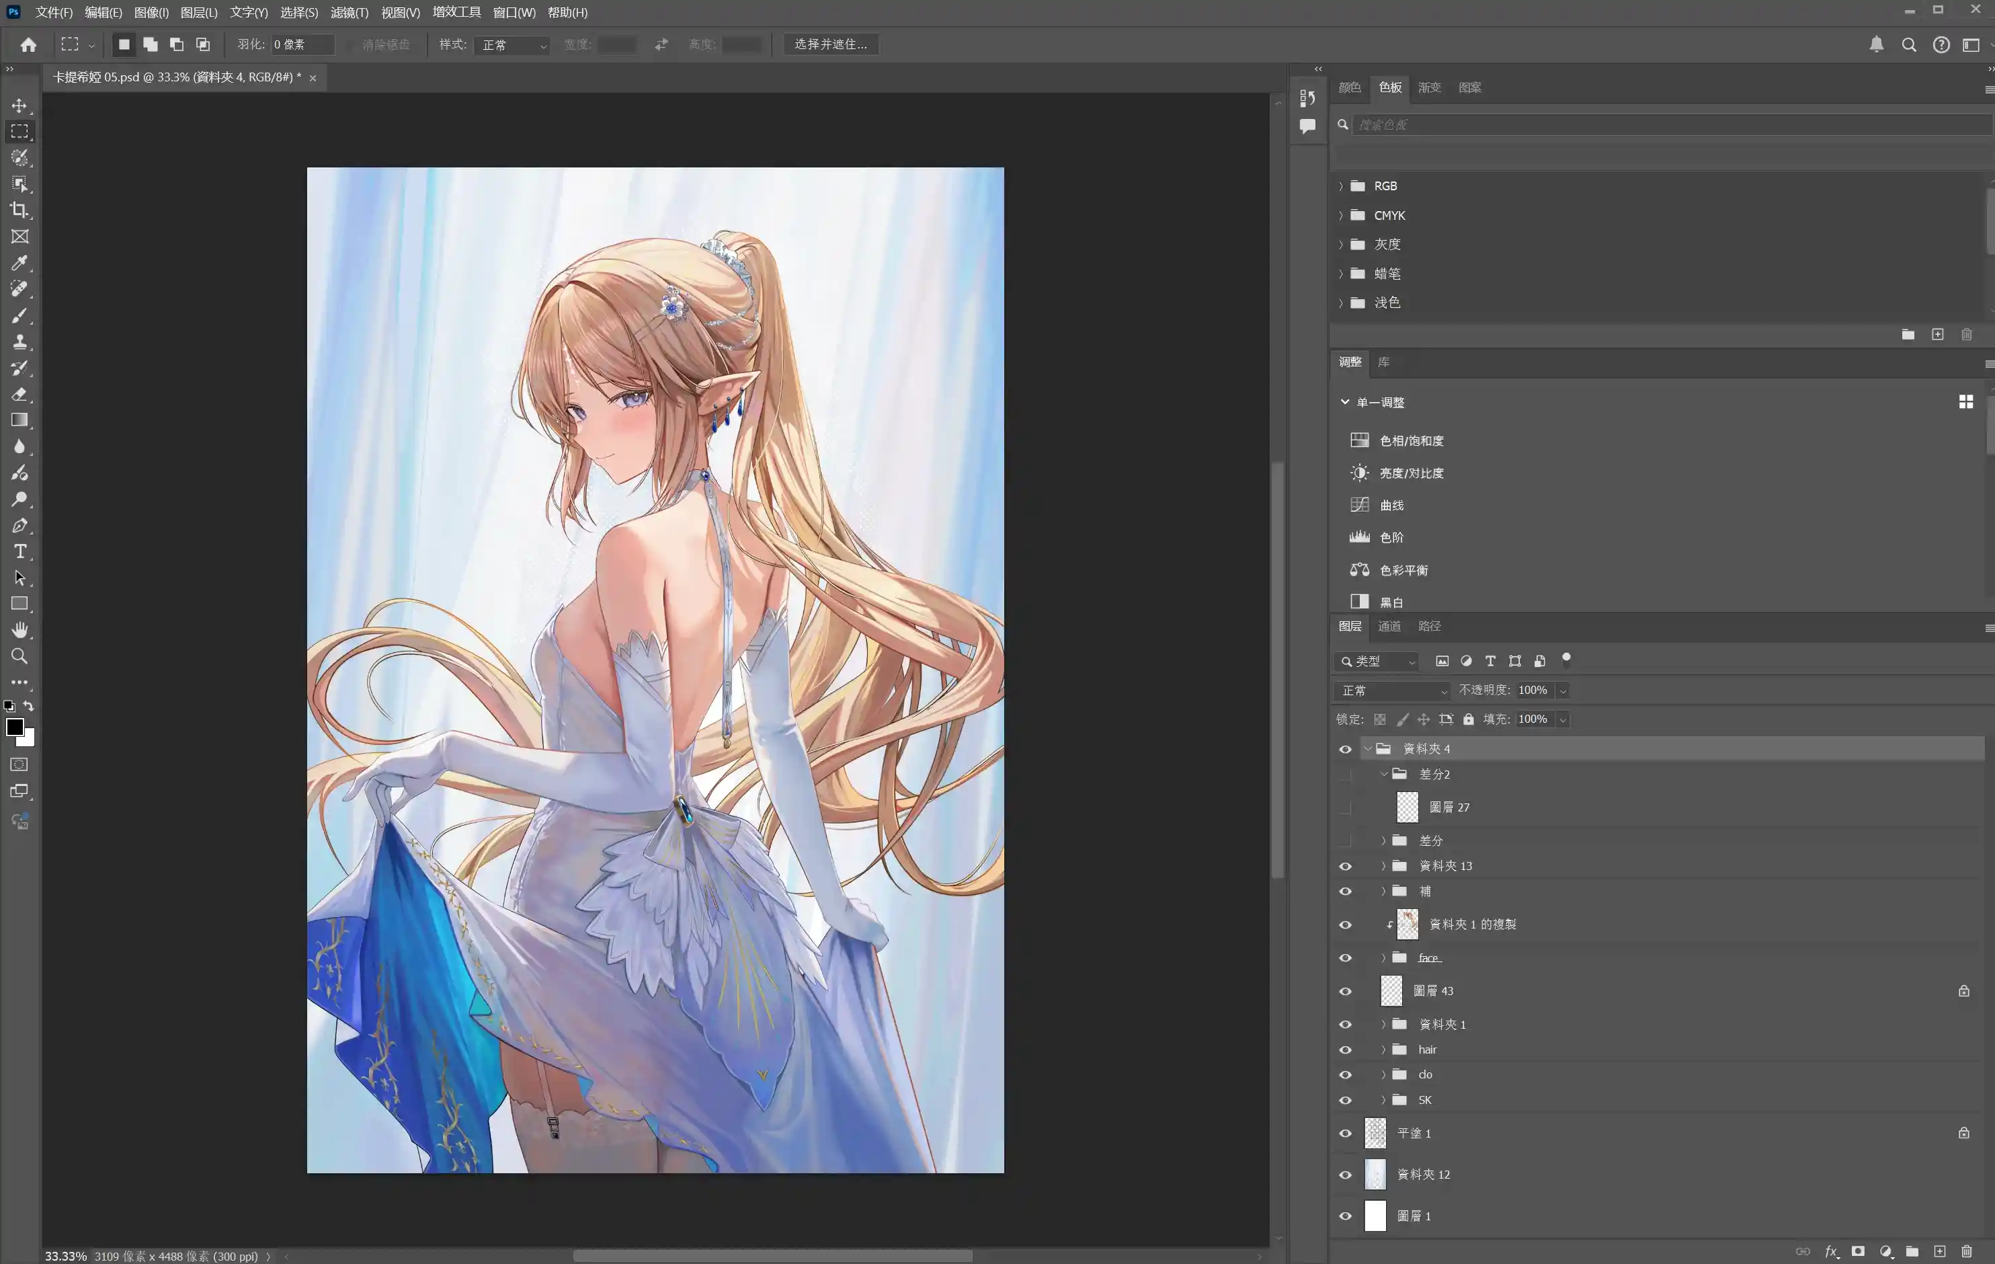Viewport: 1995px width, 1264px height.
Task: Select the Eyedropper tool
Action: [x=19, y=264]
